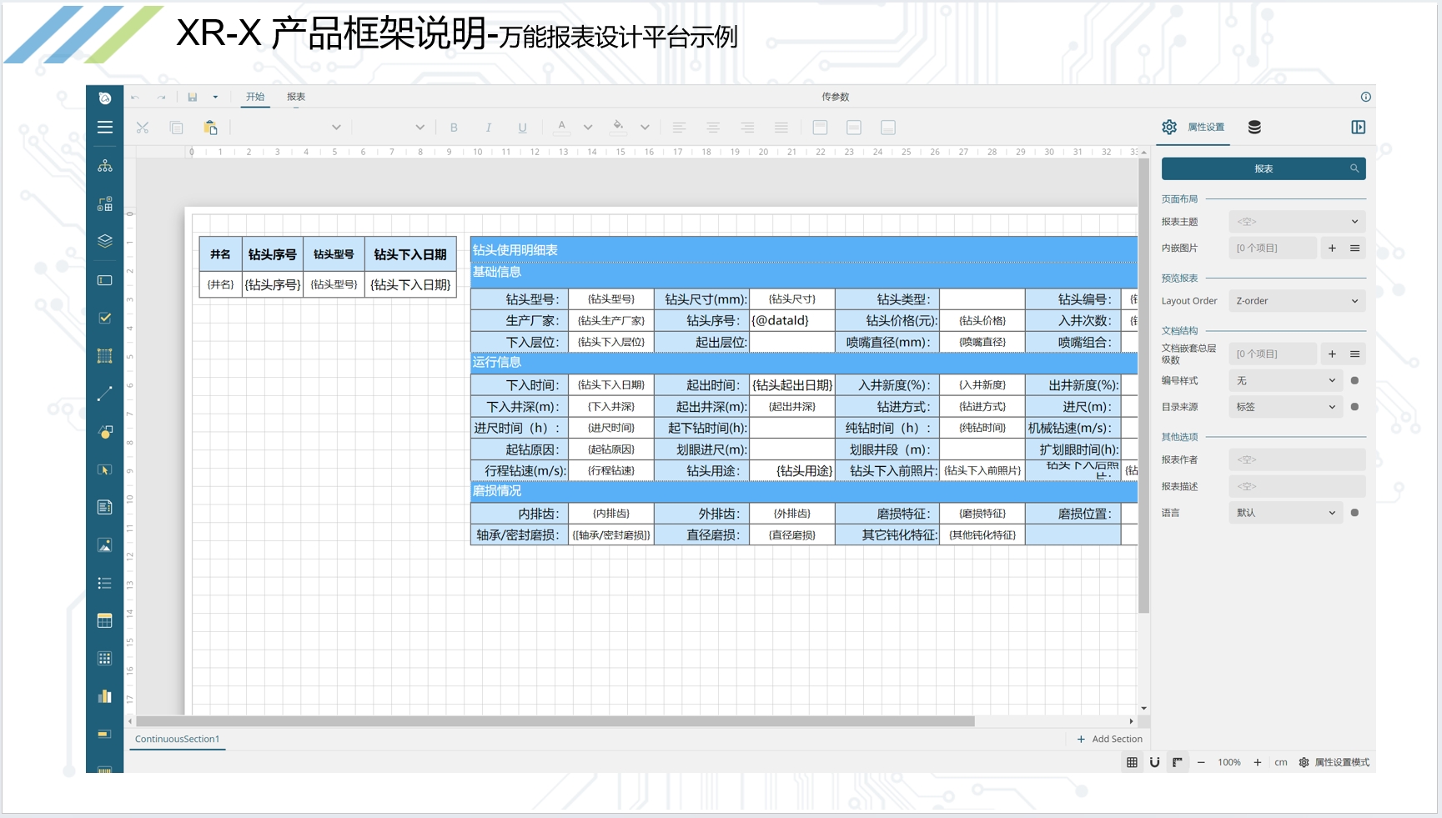The width and height of the screenshot is (1442, 818).
Task: Open save options dropdown arrow
Action: click(x=215, y=98)
